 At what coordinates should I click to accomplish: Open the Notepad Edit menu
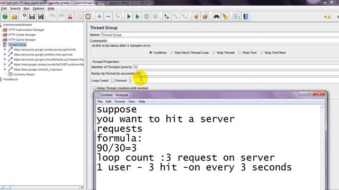(109, 101)
